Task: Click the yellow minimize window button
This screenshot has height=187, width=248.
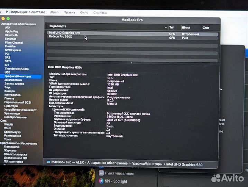Action: pyautogui.click(x=3, y=19)
